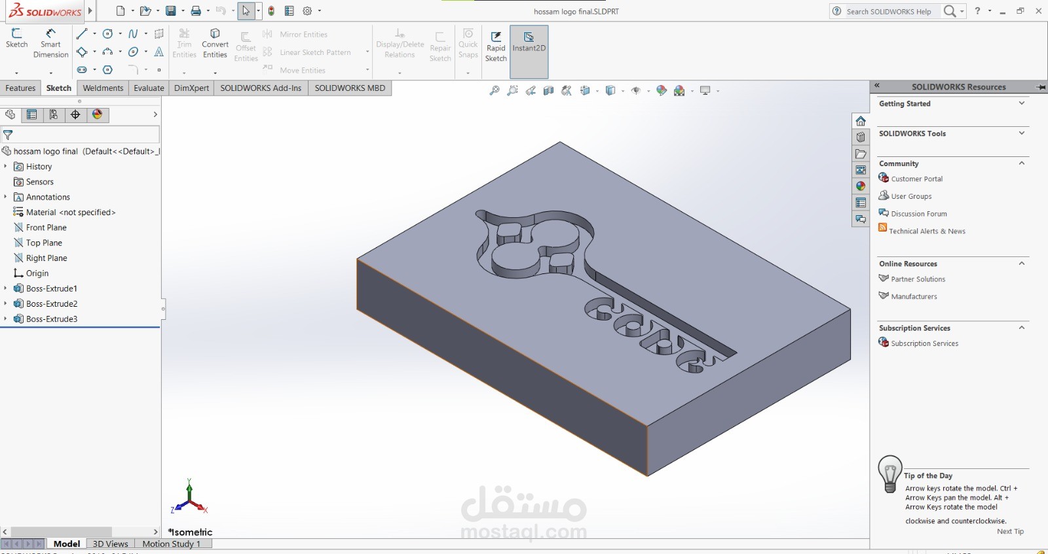Select the Slot sketch tool
This screenshot has width=1048, height=554.
[x=82, y=69]
